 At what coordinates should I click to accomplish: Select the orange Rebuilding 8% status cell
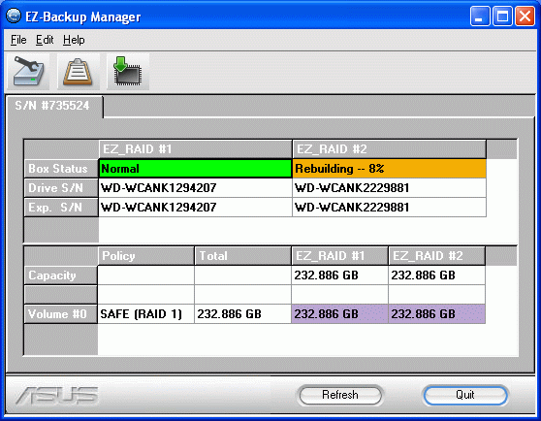[389, 169]
